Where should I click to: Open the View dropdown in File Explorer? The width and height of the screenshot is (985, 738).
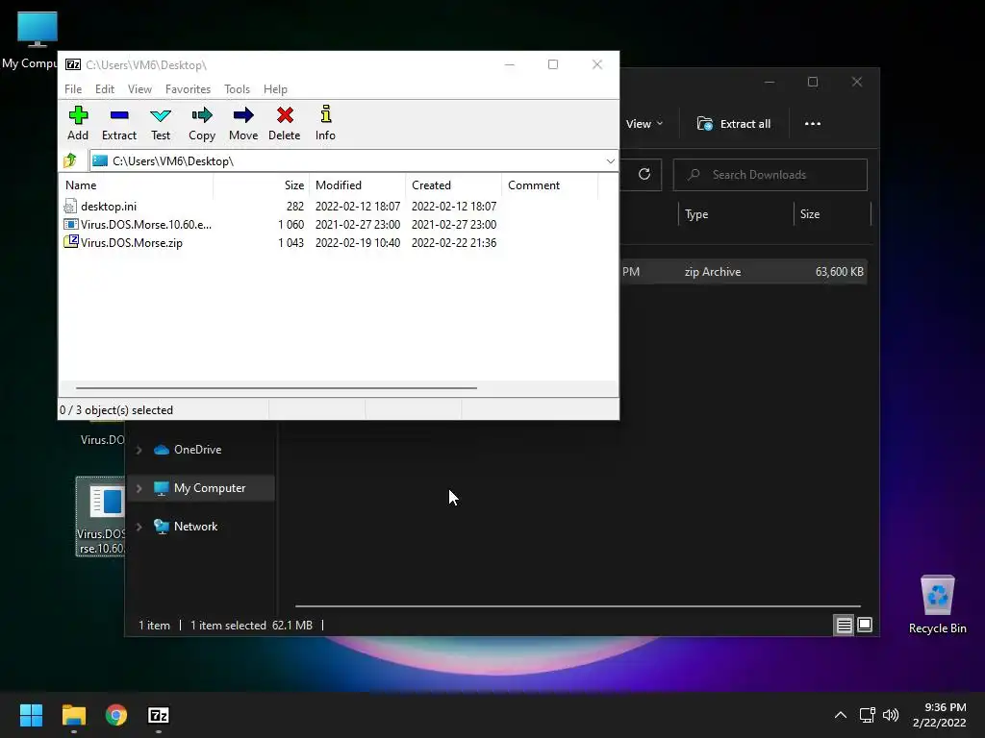644,124
